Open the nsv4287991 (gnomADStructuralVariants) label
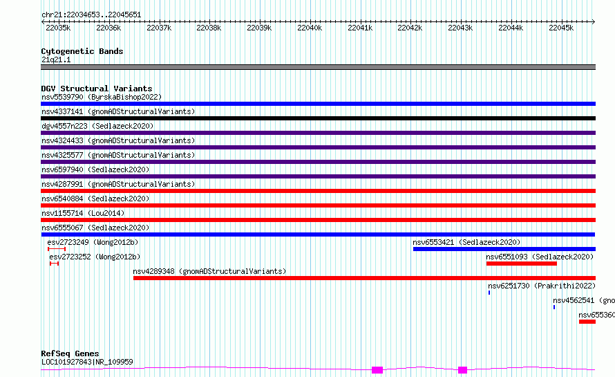 click(x=118, y=184)
